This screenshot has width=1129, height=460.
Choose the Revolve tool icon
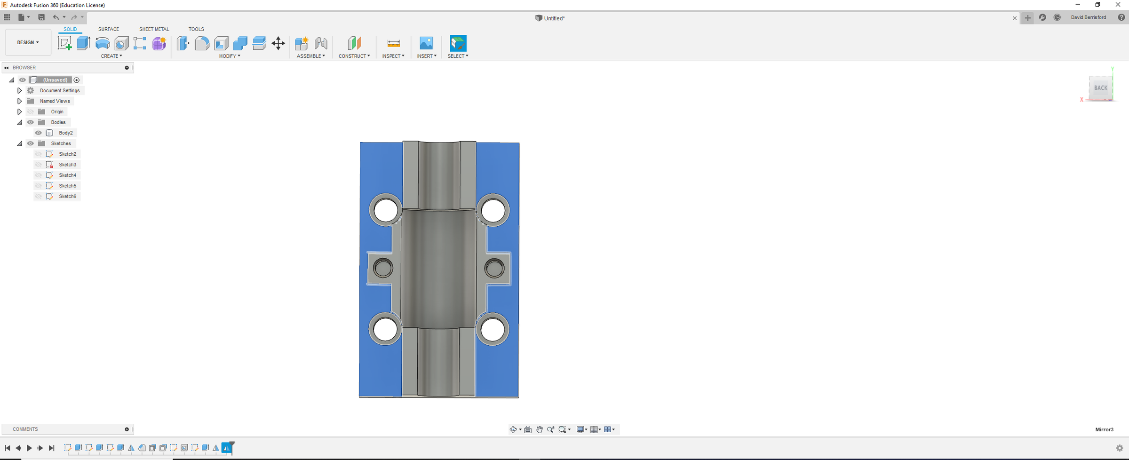[102, 43]
